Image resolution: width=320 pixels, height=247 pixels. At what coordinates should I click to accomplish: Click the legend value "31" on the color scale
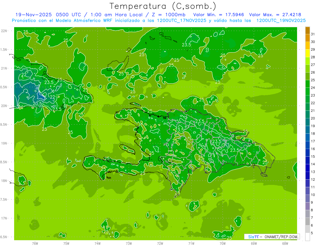click(x=313, y=34)
